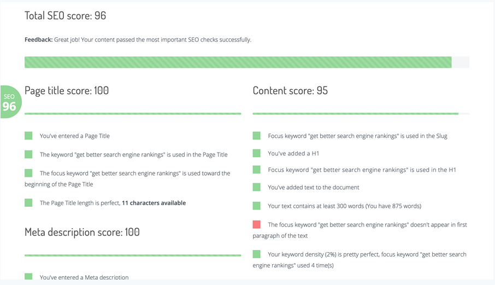Click the Total SEO score progress bar

(x=246, y=62)
